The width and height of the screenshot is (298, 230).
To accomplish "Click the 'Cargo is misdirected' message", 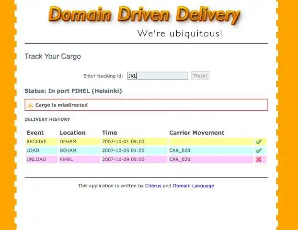I will (61, 105).
